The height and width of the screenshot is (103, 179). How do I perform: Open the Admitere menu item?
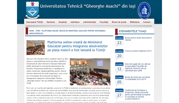(x=75, y=22)
